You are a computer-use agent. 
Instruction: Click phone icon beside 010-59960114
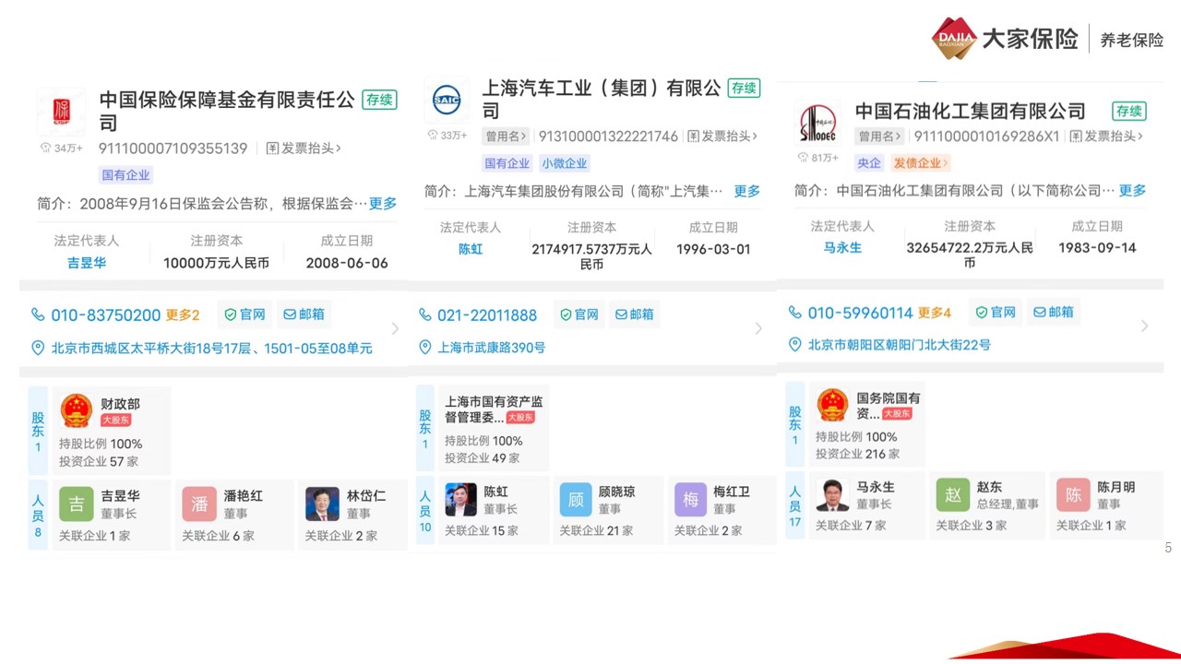coord(794,313)
